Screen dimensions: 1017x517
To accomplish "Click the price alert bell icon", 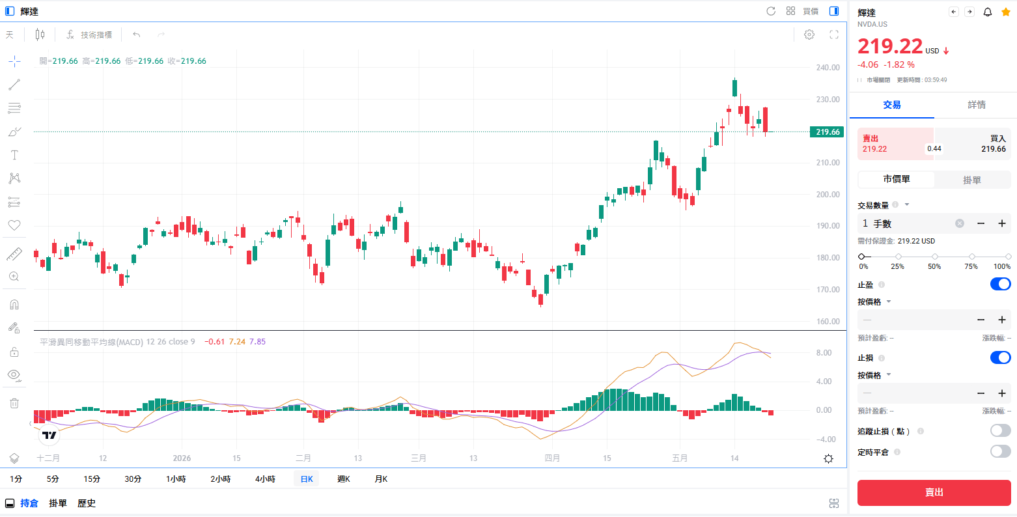I will tap(988, 12).
